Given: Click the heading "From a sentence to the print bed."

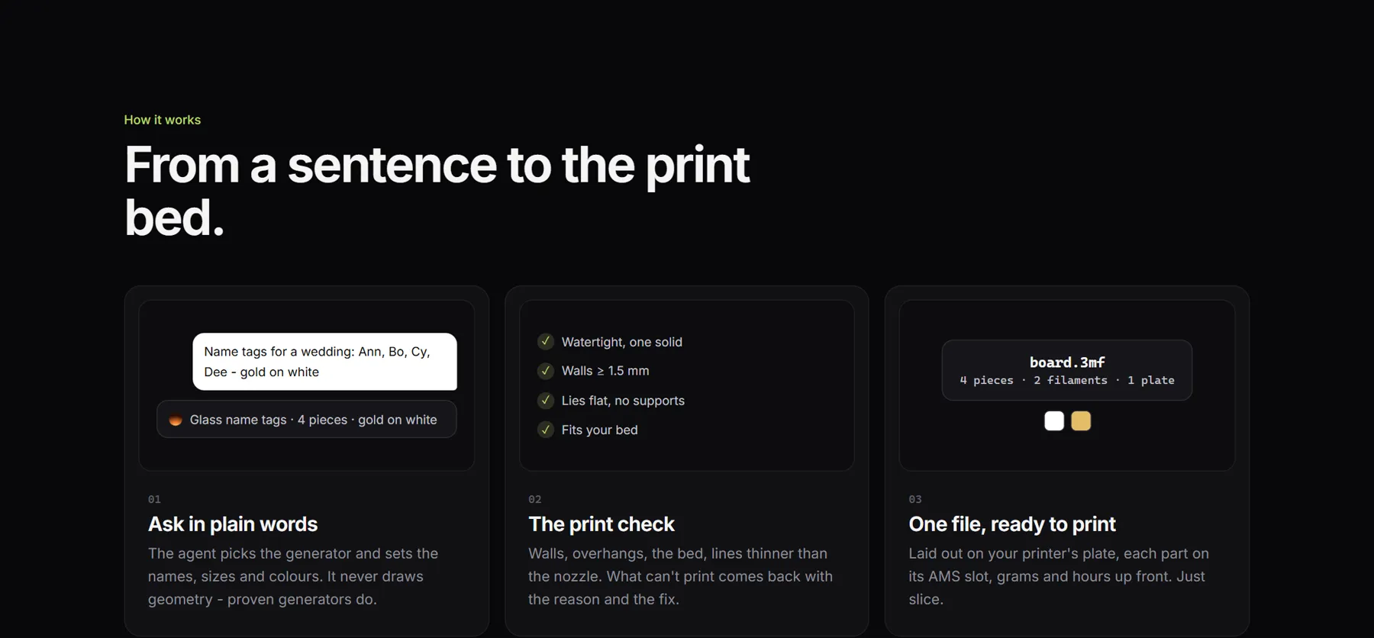Looking at the screenshot, I should click(437, 191).
